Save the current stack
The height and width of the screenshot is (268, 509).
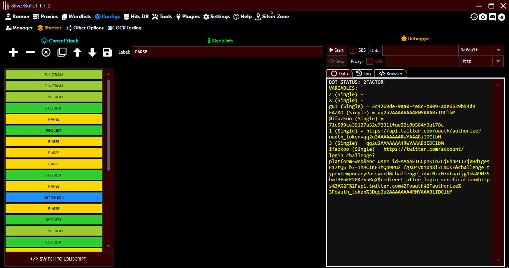[x=107, y=52]
